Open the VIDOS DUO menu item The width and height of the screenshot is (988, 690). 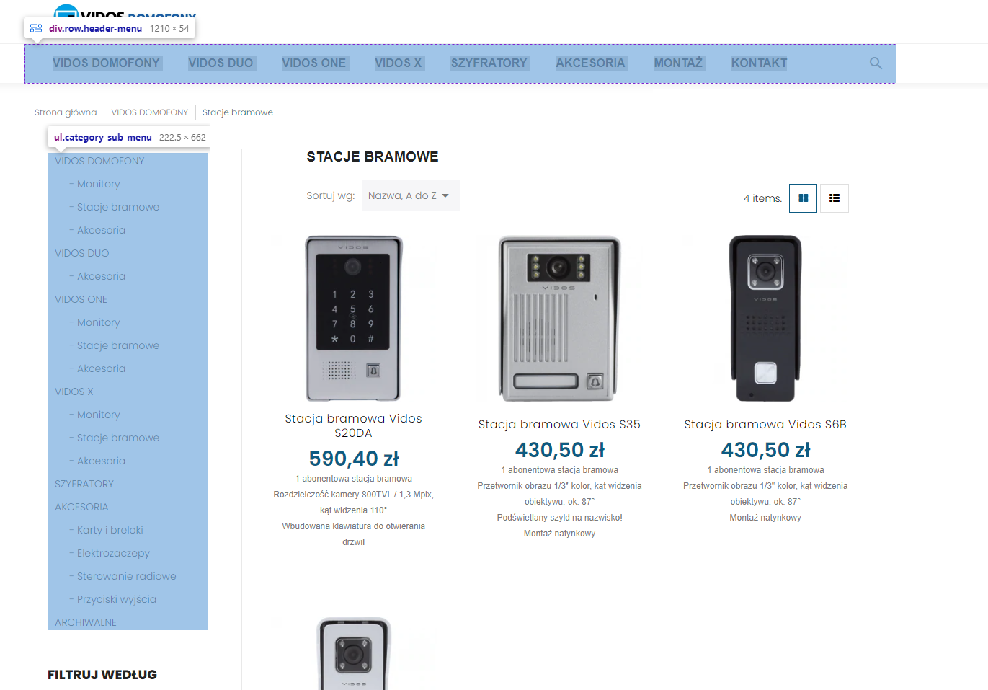[x=221, y=63]
